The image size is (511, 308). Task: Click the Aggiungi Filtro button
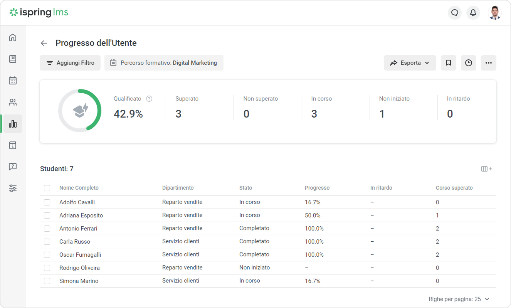tap(70, 63)
